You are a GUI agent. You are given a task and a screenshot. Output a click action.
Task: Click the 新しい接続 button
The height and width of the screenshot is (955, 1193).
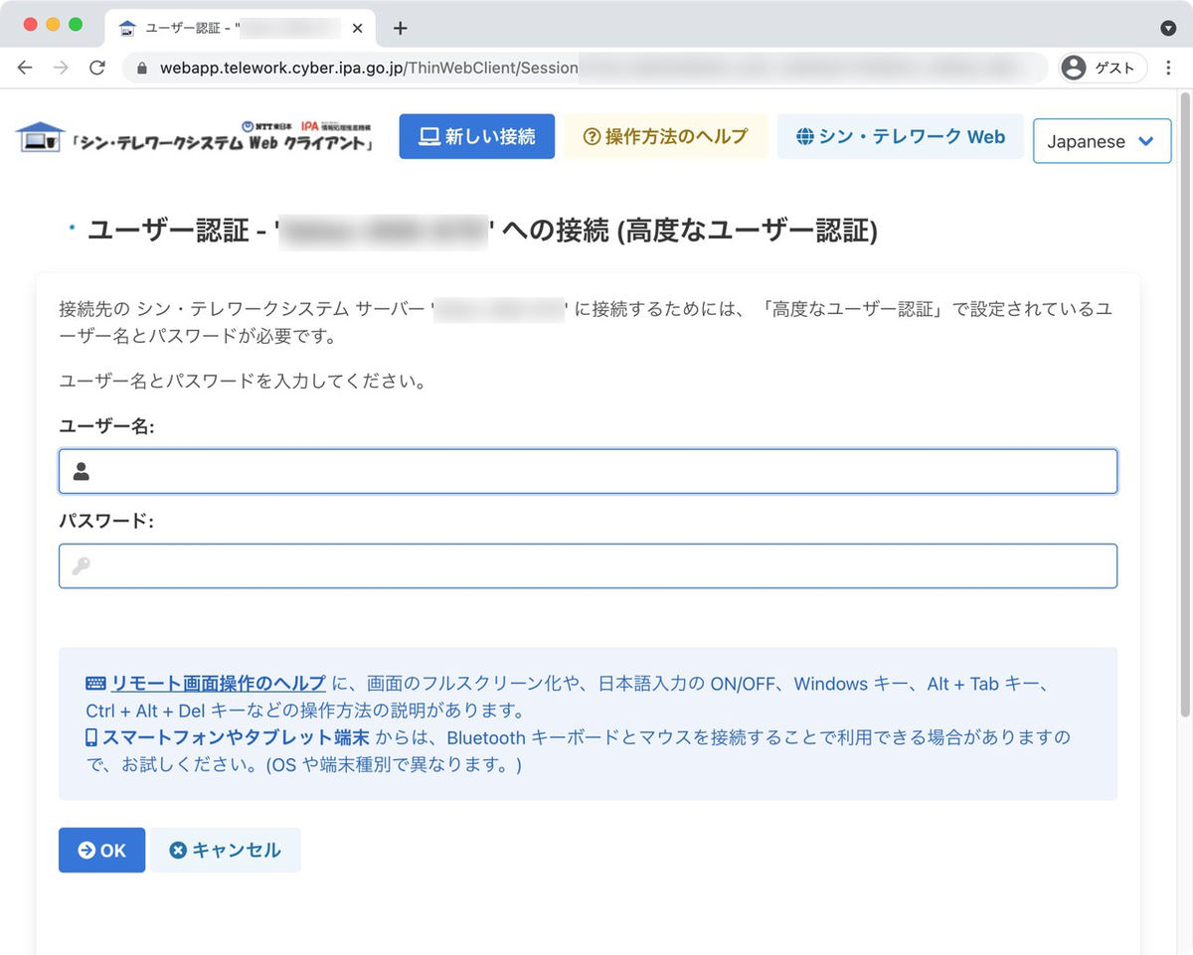tap(477, 136)
